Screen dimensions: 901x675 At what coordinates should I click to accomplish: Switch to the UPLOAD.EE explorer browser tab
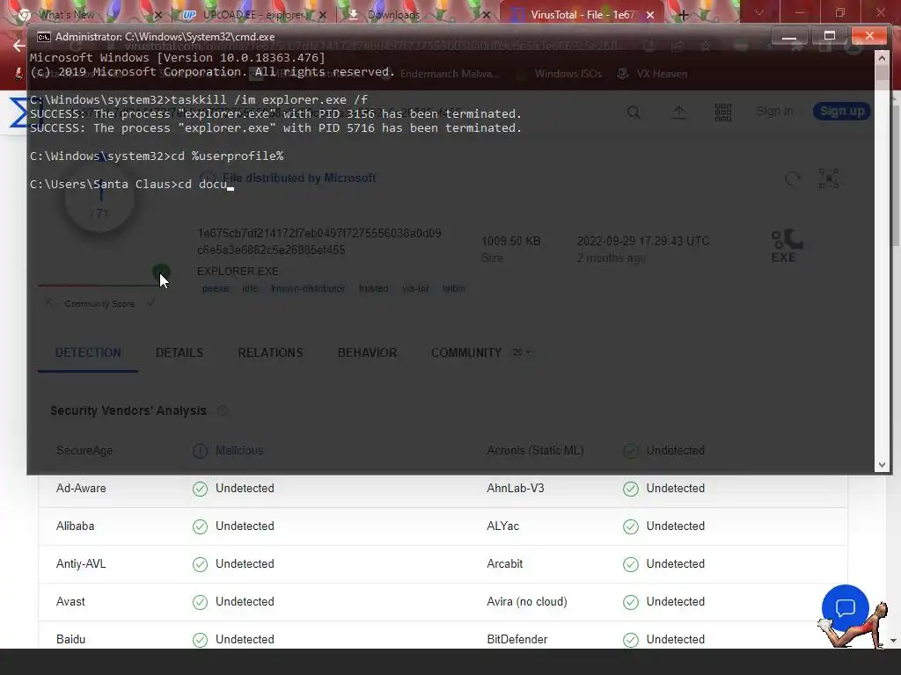253,14
